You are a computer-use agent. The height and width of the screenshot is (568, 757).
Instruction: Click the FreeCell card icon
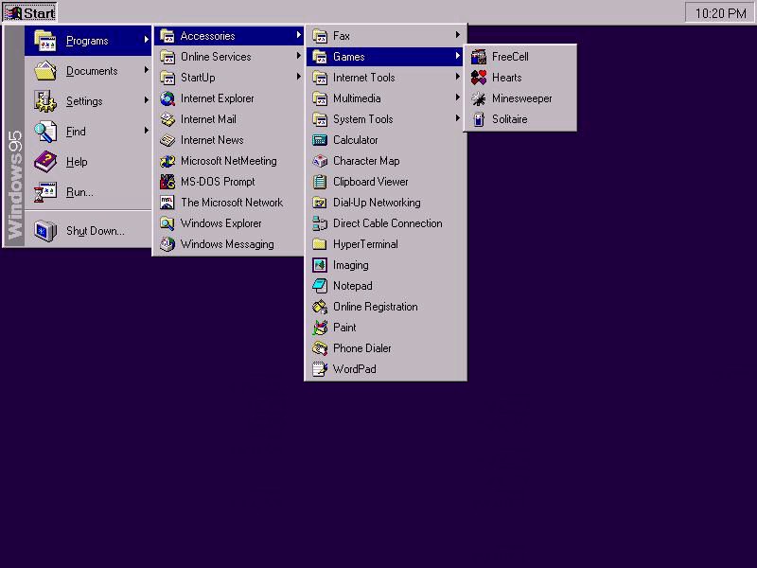point(479,57)
